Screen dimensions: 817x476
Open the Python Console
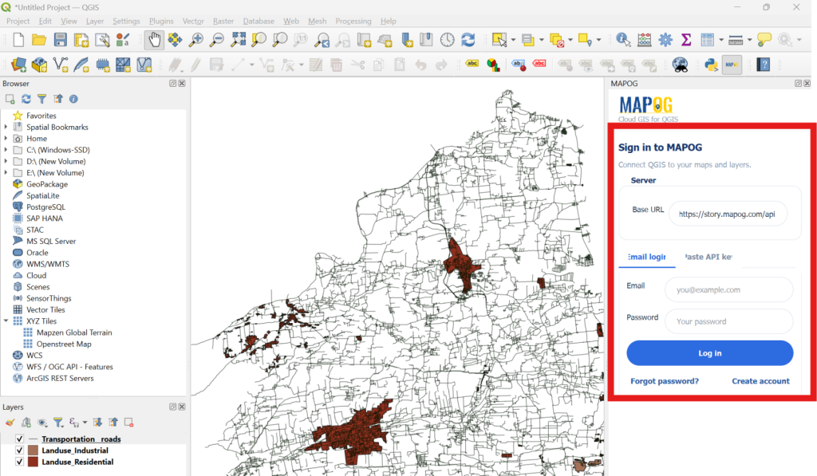point(711,65)
